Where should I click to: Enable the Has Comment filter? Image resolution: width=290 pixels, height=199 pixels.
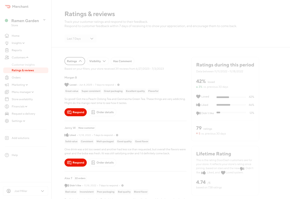(122, 61)
